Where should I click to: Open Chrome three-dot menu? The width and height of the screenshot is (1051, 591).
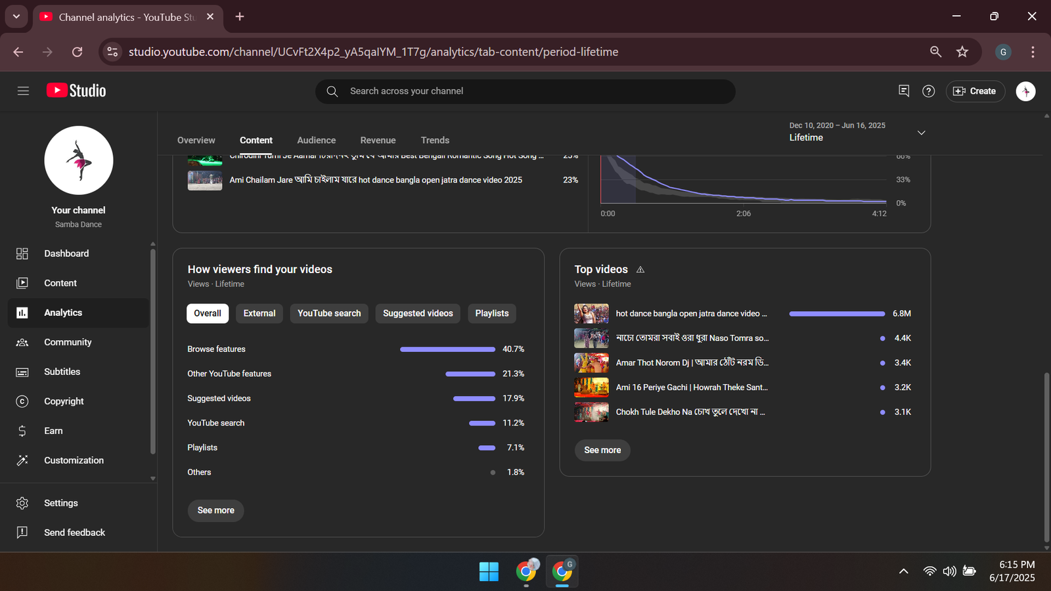(x=1033, y=52)
